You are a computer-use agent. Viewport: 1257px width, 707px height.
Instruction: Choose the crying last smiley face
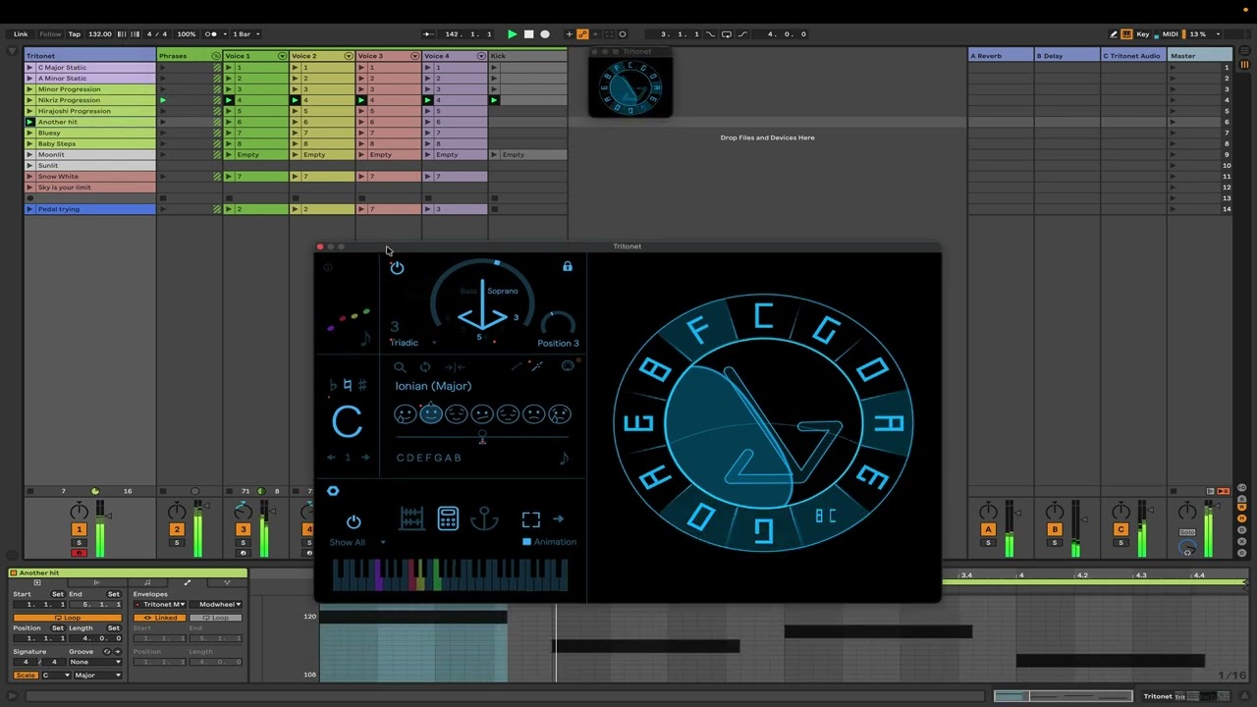point(560,414)
